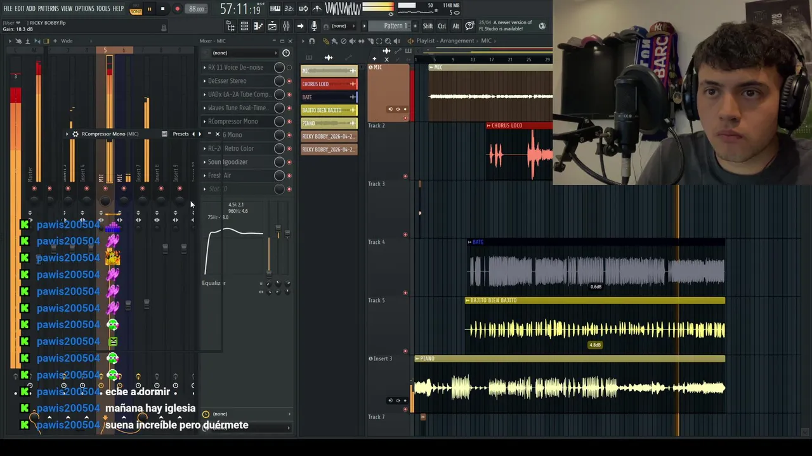Select the mute tool in the Playlist

click(353, 41)
